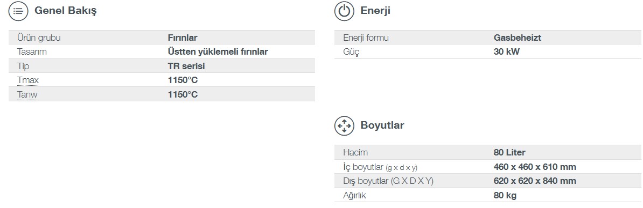
Task: Click the Gasbeheizt energy form value
Action: [x=518, y=38]
